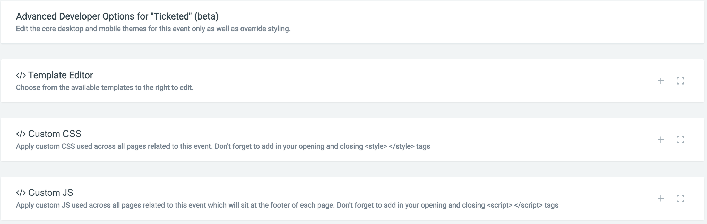Select the Custom CSS heading
Viewport: 707px width, 224px height.
coord(55,134)
